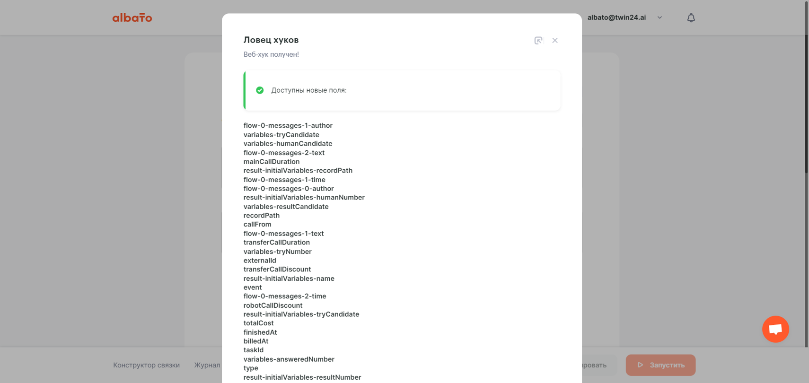Select the recordPath field entry

click(x=262, y=216)
